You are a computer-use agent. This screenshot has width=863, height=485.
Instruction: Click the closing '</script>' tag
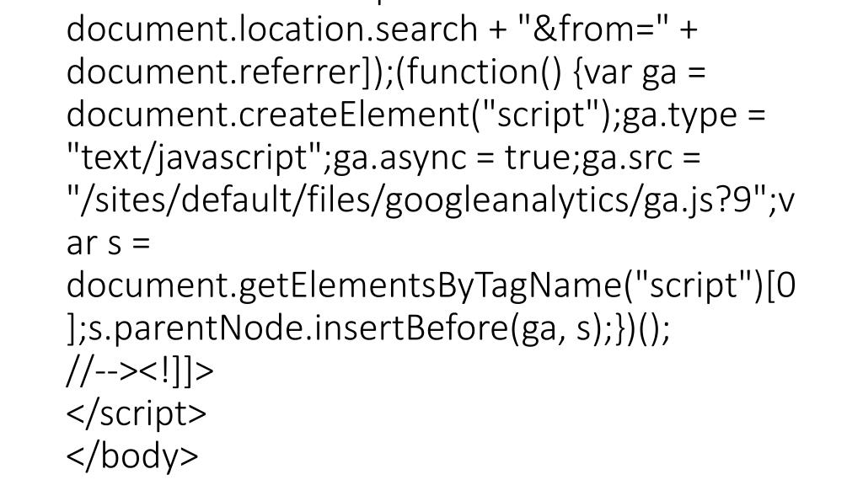coord(136,413)
